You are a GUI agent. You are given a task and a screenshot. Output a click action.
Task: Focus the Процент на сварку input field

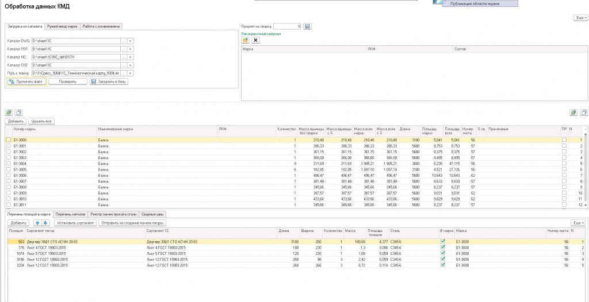[x=288, y=26]
